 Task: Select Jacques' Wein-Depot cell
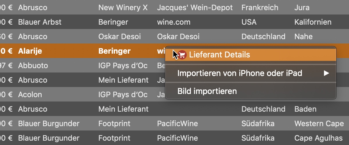pyautogui.click(x=195, y=8)
